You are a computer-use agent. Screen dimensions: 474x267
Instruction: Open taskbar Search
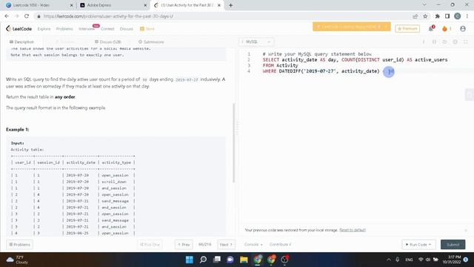tap(203, 260)
